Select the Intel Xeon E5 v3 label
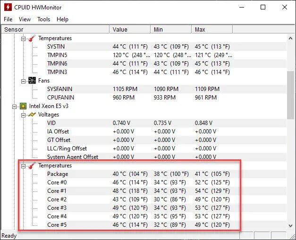 tap(49, 106)
